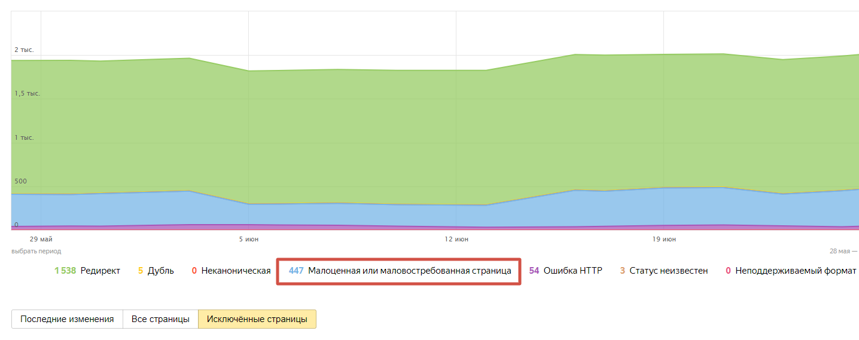Image resolution: width=859 pixels, height=340 pixels.
Task: Toggle the Дубль legend item
Action: click(x=156, y=271)
